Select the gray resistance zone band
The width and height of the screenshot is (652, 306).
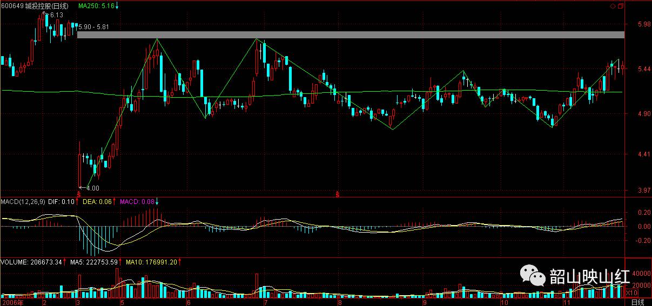(351, 35)
